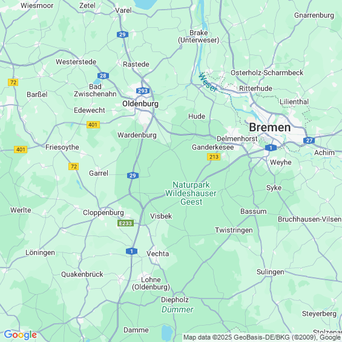The height and width of the screenshot is (342, 342).
Task: Open the Google logo link
Action: (21, 335)
